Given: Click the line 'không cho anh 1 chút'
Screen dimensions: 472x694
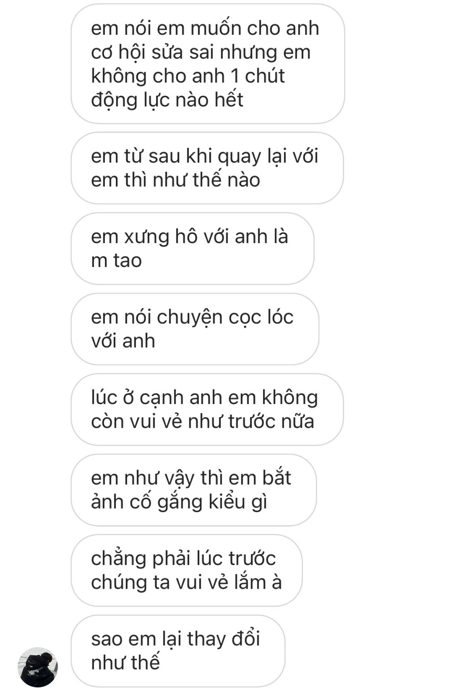Looking at the screenshot, I should coord(188,76).
